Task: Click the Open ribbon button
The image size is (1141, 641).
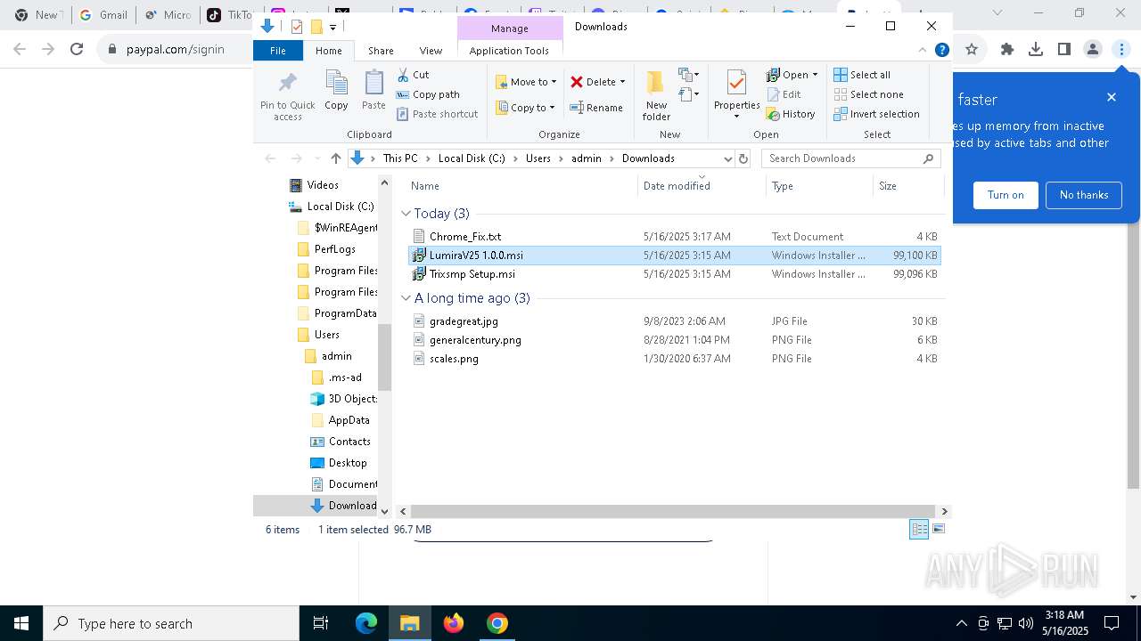Action: pos(787,75)
